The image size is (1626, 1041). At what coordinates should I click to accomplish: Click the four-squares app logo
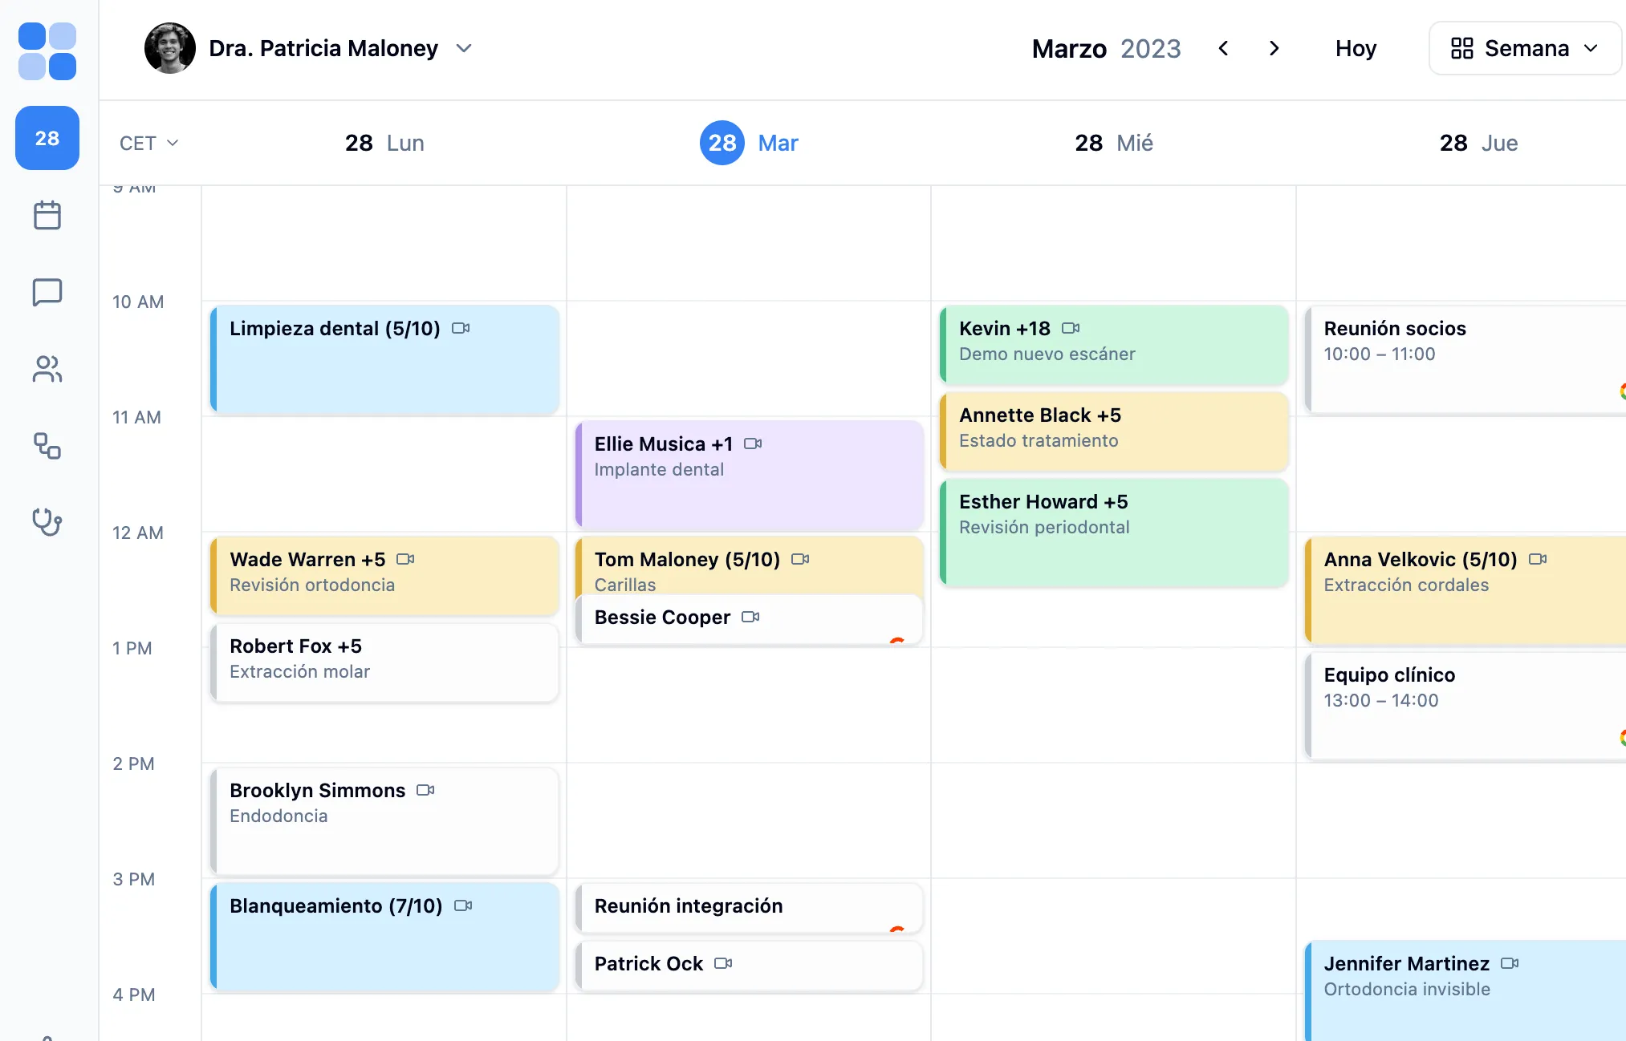coord(47,51)
